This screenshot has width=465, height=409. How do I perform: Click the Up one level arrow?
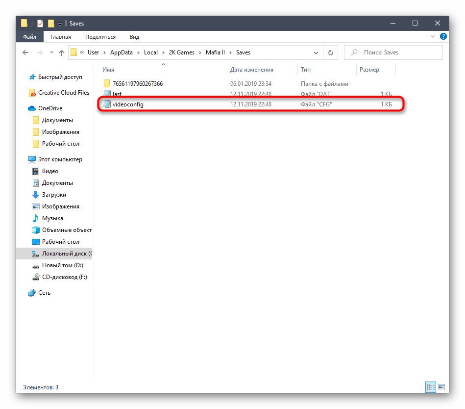[62, 52]
